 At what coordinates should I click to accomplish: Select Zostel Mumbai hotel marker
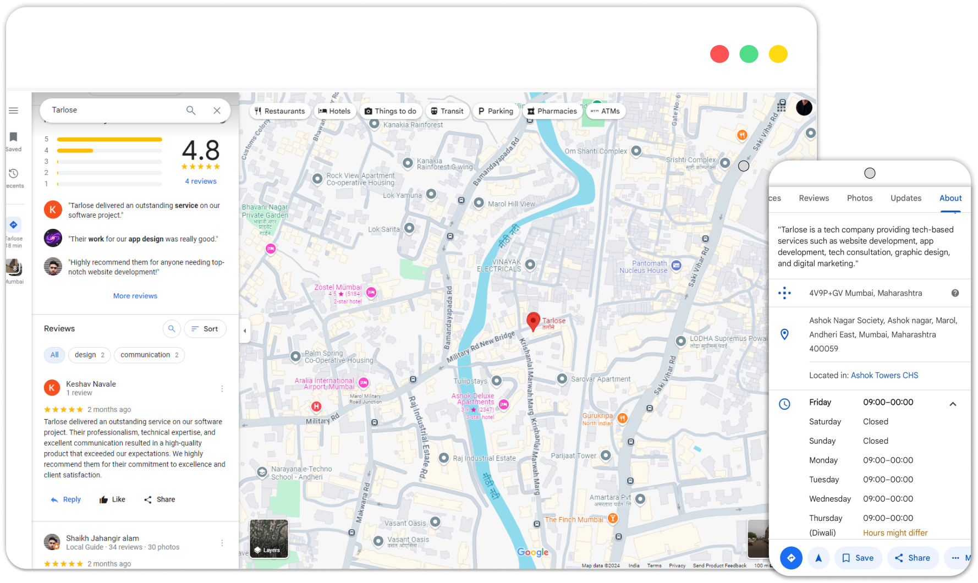(x=371, y=293)
